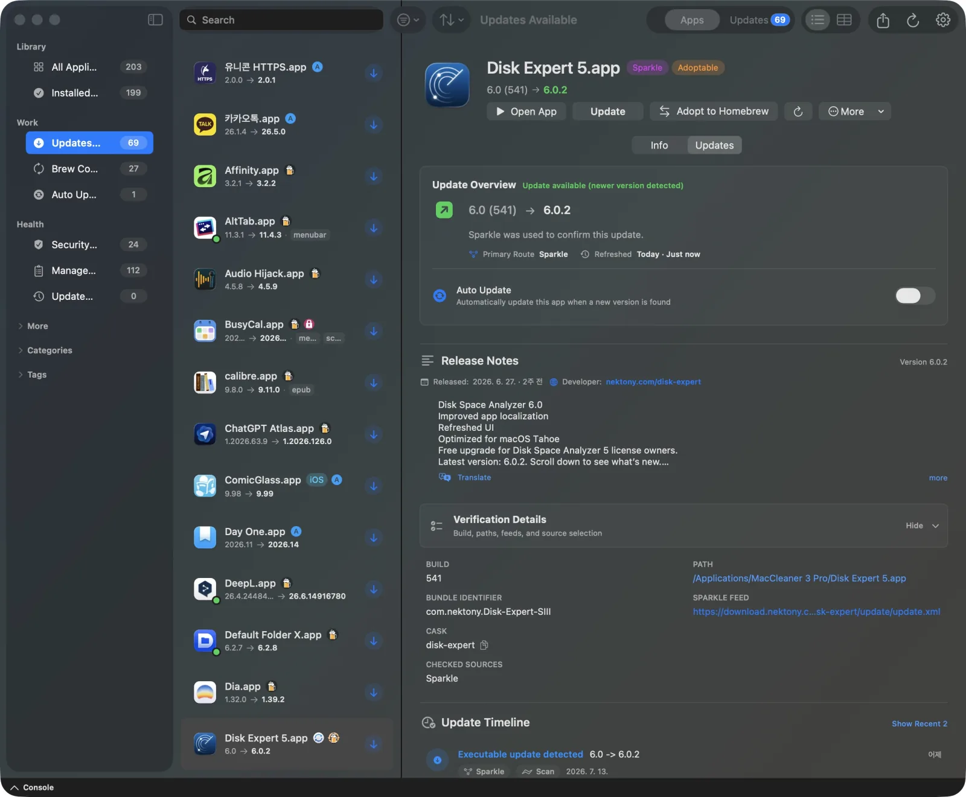Select the Apps segment
The height and width of the screenshot is (797, 966).
point(692,20)
